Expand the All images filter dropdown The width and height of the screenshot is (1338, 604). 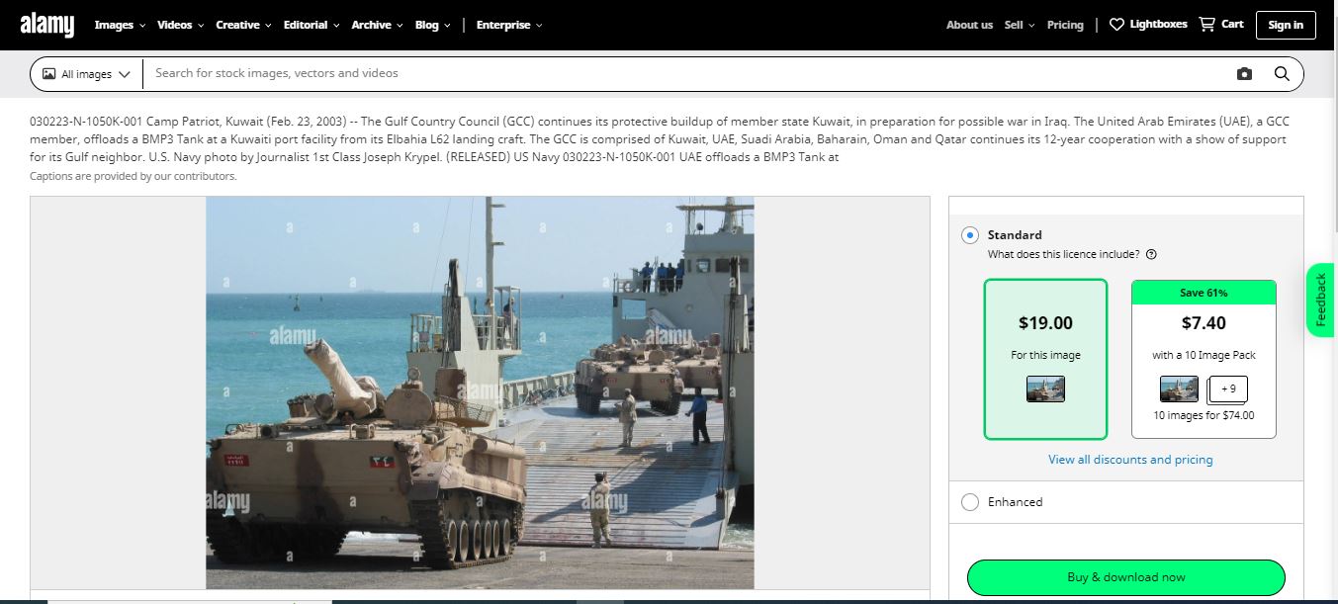click(86, 74)
